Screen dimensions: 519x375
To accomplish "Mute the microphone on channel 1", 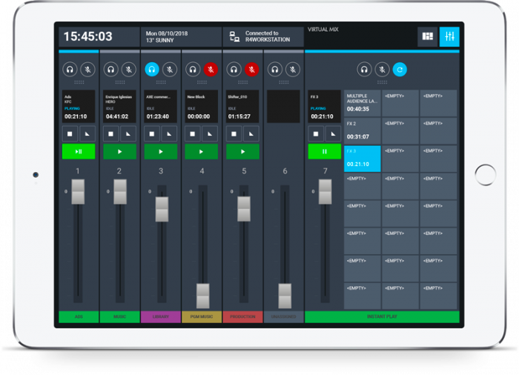I will (x=87, y=70).
